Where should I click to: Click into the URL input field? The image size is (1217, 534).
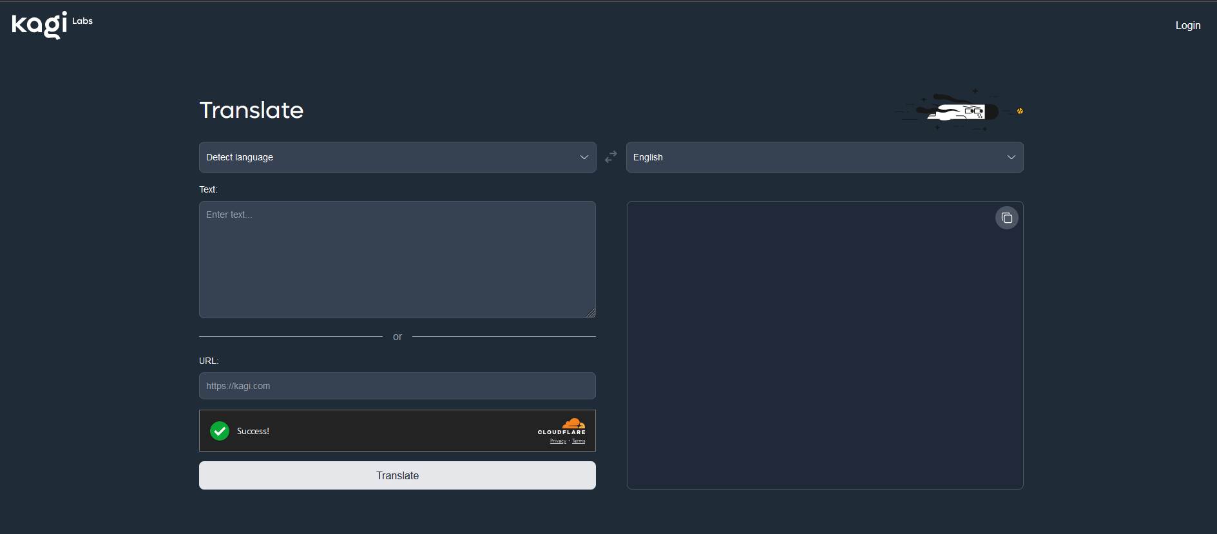click(397, 386)
